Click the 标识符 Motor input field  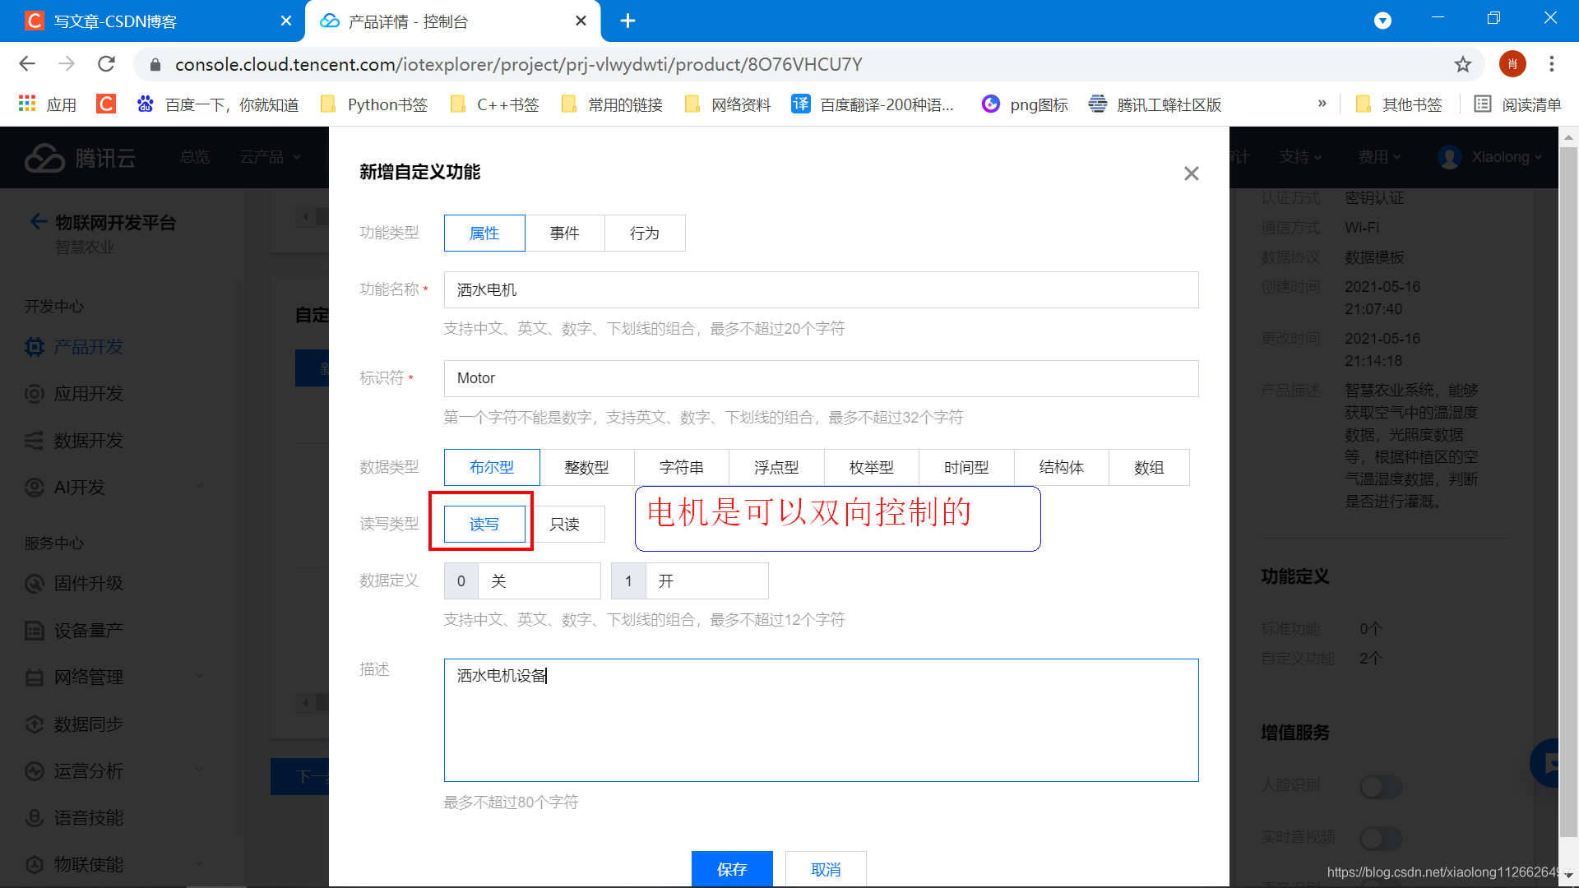point(821,378)
